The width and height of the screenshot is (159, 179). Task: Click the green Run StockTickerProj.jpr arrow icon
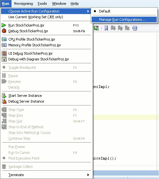(x=4, y=25)
